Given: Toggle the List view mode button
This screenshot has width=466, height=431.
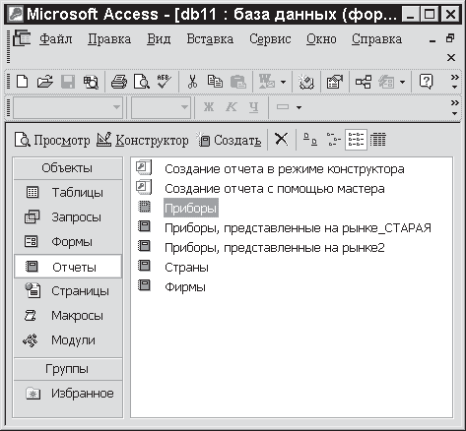Looking at the screenshot, I should (x=356, y=140).
